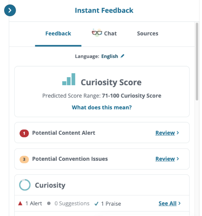Viewport: 202px width, 216px height.
Task: Click the English language selection
Action: 110,56
